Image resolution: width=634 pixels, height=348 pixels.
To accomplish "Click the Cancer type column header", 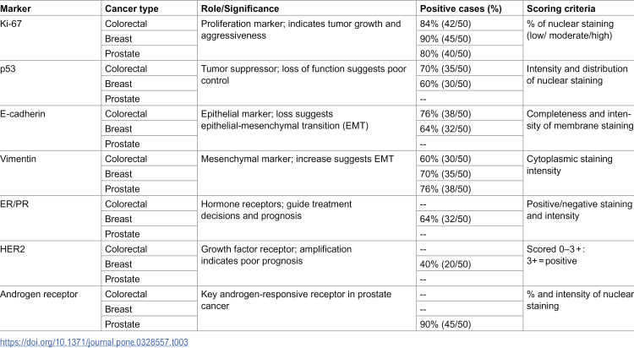I will pos(131,8).
